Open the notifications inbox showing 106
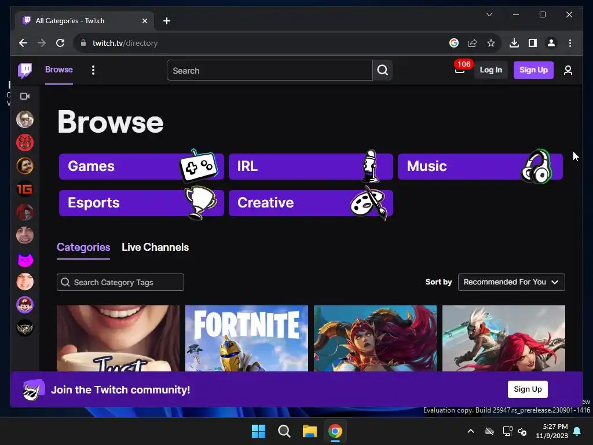The width and height of the screenshot is (593, 445). 460,70
